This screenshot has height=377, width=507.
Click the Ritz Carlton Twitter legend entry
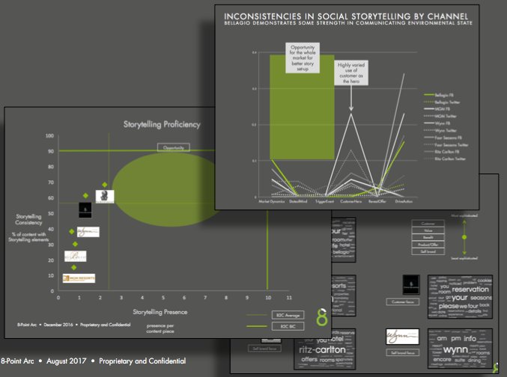tap(445, 159)
